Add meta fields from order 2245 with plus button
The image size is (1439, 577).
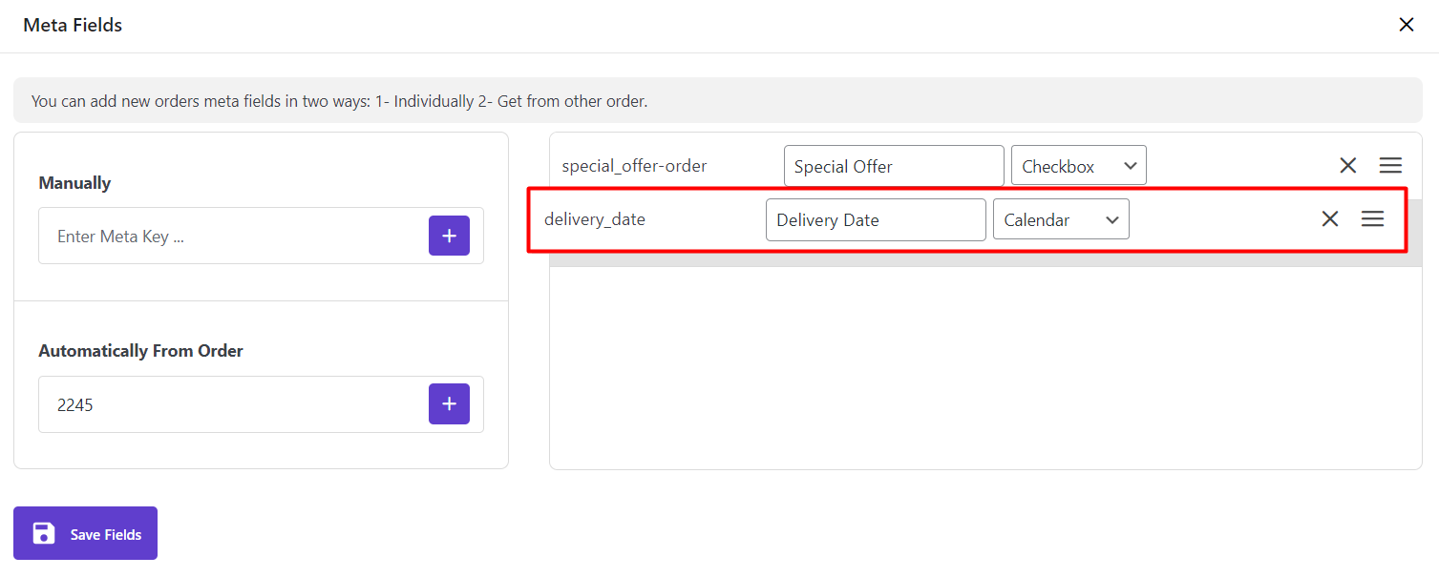pyautogui.click(x=449, y=404)
